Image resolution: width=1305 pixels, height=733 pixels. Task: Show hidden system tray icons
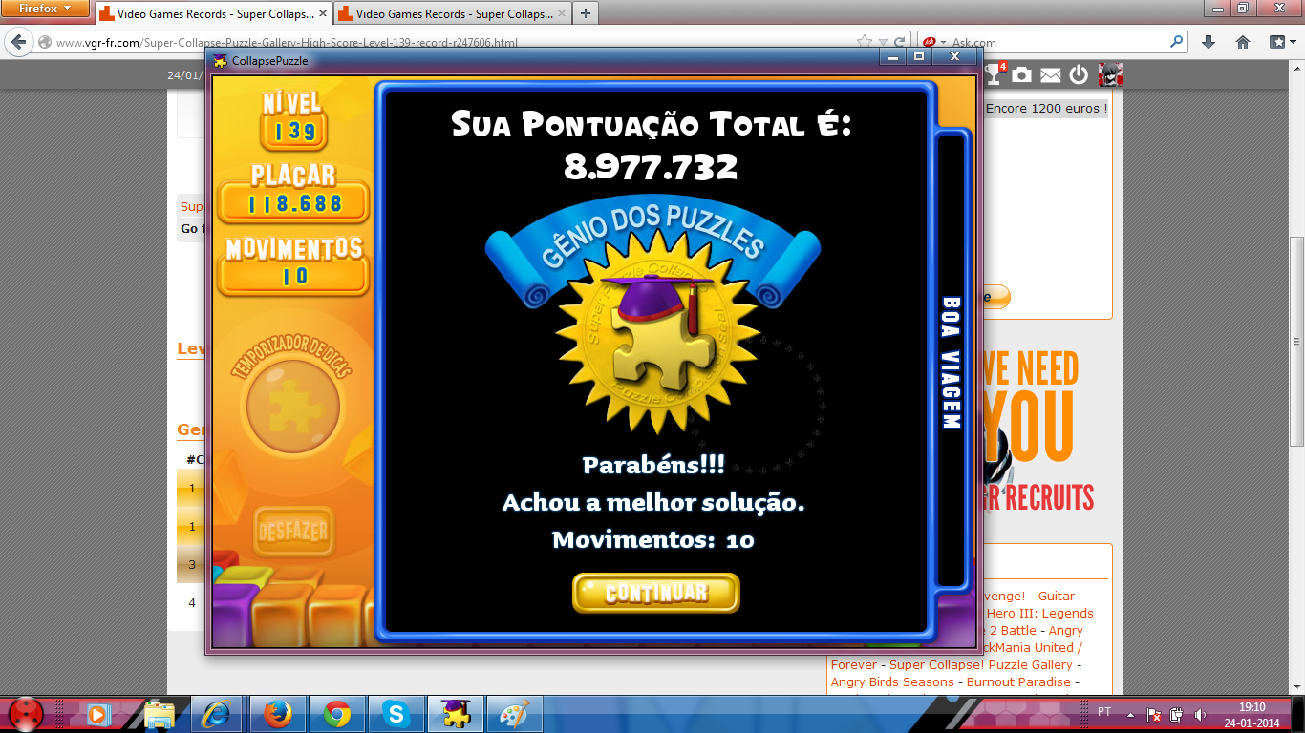(x=1130, y=713)
